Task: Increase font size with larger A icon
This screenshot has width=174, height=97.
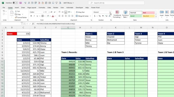Action: coord(51,12)
